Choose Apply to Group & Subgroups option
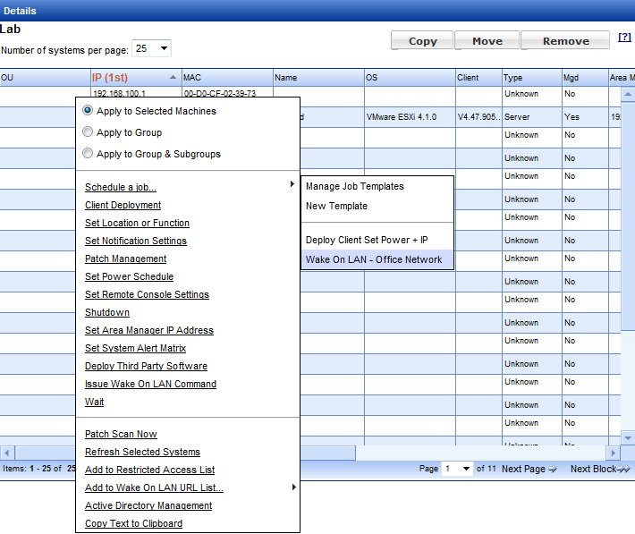Viewport: 635px width, 534px height. [x=88, y=154]
